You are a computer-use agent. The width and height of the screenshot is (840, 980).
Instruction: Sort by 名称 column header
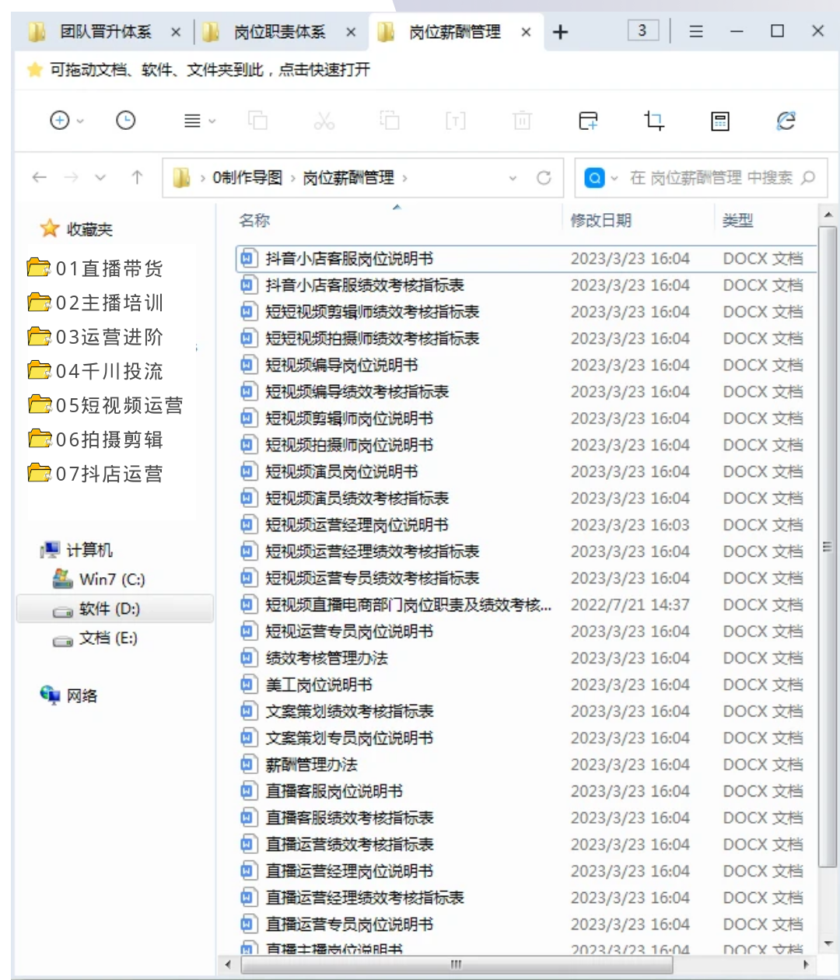click(x=254, y=220)
